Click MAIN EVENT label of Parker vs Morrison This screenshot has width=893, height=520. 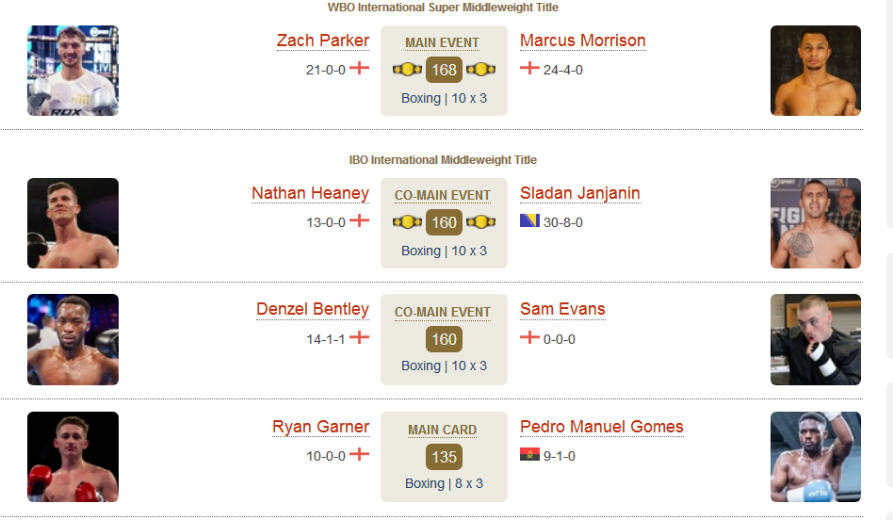coord(443,43)
